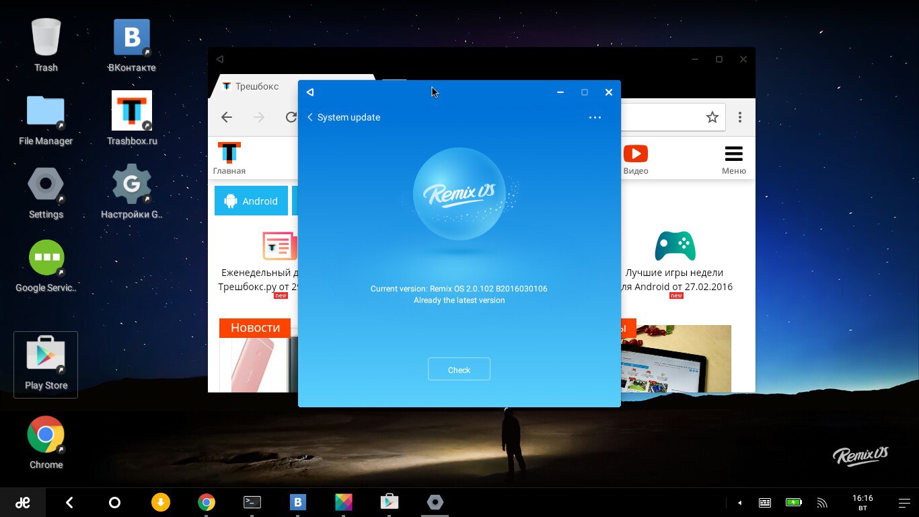Open the three-dot menu in System update
The image size is (919, 517).
coord(595,117)
